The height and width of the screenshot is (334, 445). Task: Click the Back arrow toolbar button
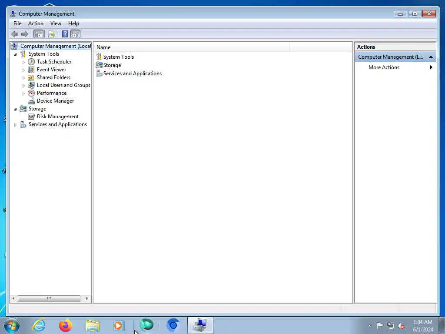15,34
